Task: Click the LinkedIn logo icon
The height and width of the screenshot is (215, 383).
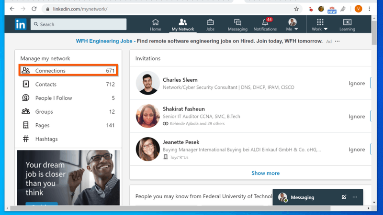Action: (21, 24)
